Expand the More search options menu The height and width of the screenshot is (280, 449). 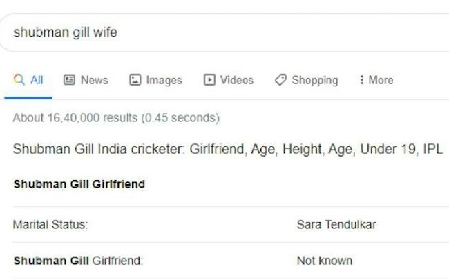(381, 80)
